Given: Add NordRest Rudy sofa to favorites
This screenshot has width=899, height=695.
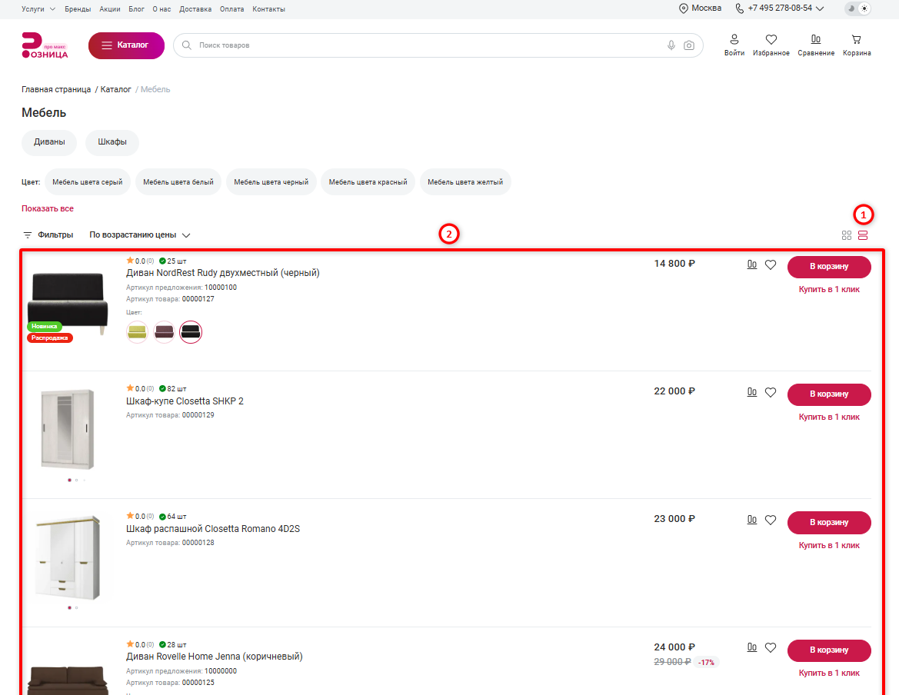Looking at the screenshot, I should pos(771,264).
